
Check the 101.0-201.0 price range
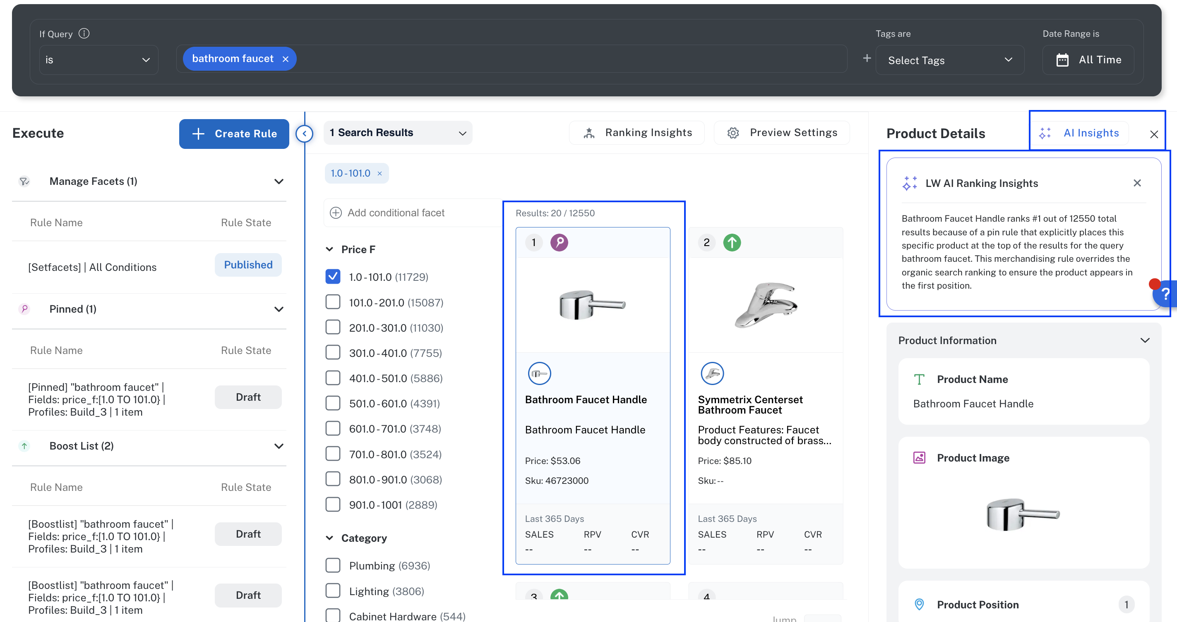click(333, 302)
